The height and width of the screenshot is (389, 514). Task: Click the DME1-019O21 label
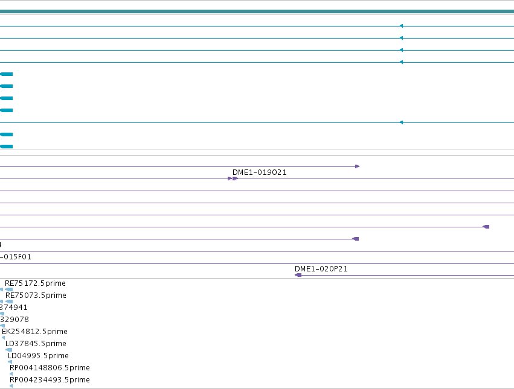[259, 172]
